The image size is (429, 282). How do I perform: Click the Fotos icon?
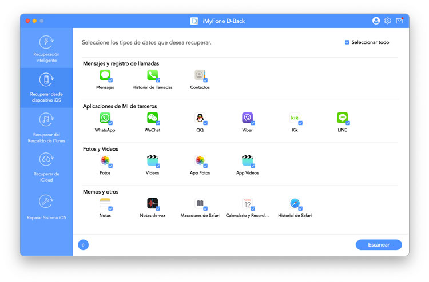tap(105, 160)
